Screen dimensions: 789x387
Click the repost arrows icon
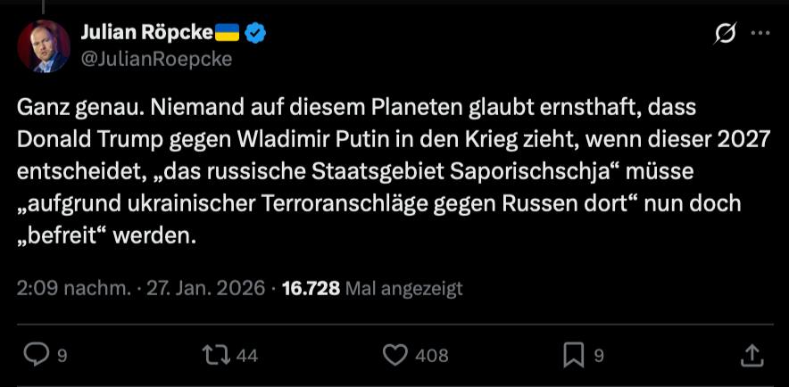click(x=215, y=355)
